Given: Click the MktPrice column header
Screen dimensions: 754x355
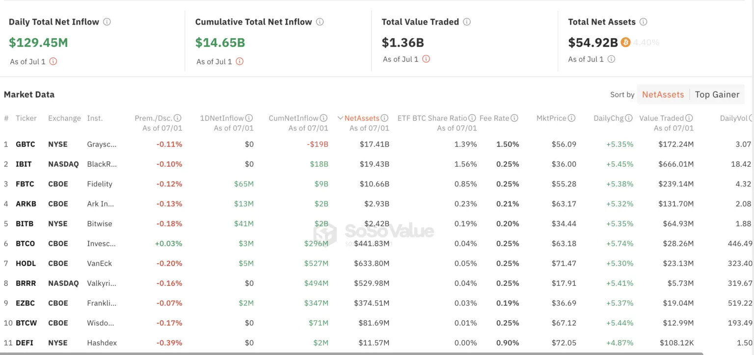Looking at the screenshot, I should [x=551, y=118].
